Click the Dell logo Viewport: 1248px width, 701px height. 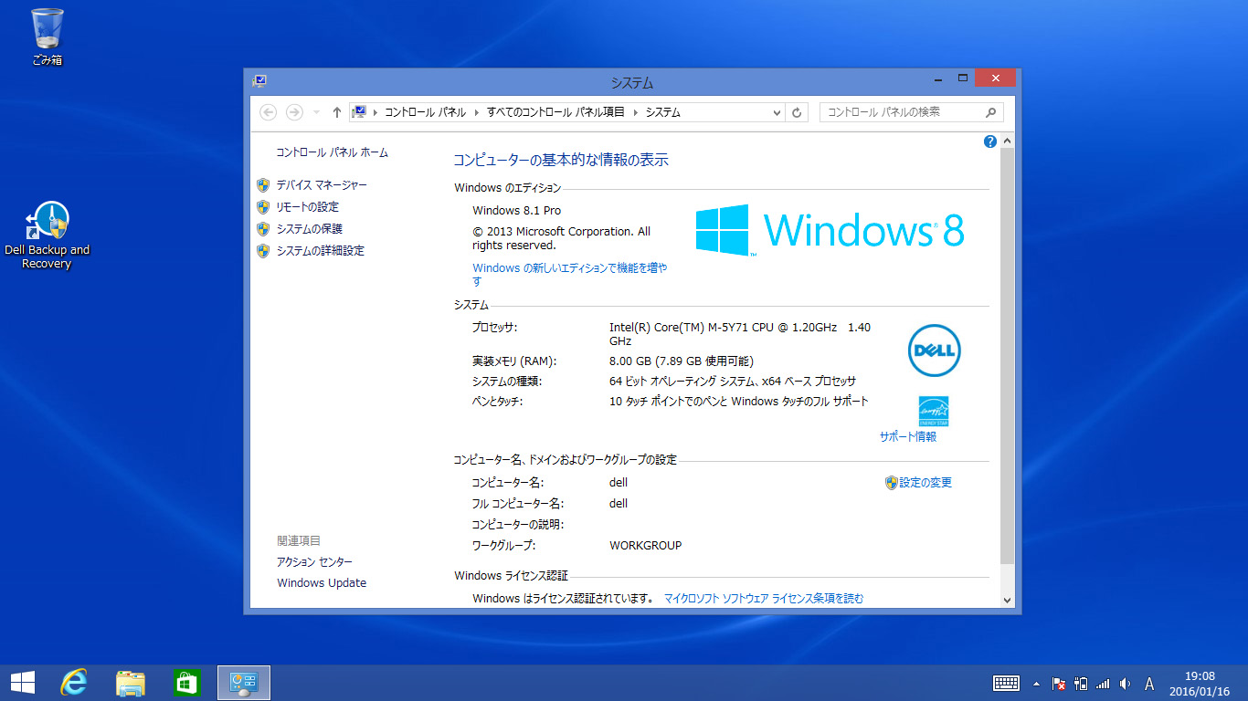(x=934, y=350)
